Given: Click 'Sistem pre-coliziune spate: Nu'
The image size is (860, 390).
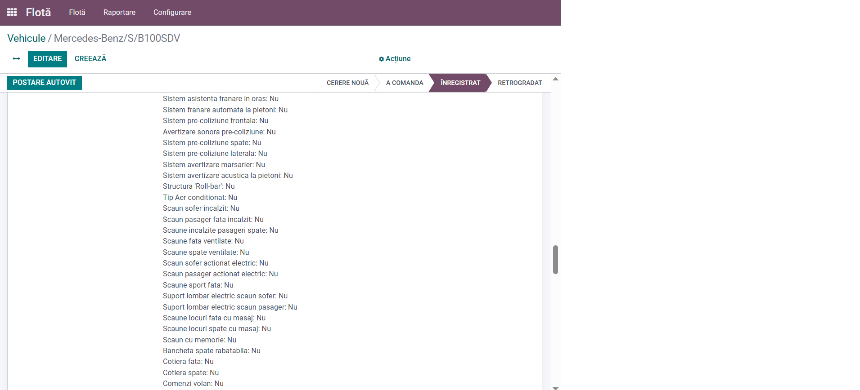Looking at the screenshot, I should 212,142.
